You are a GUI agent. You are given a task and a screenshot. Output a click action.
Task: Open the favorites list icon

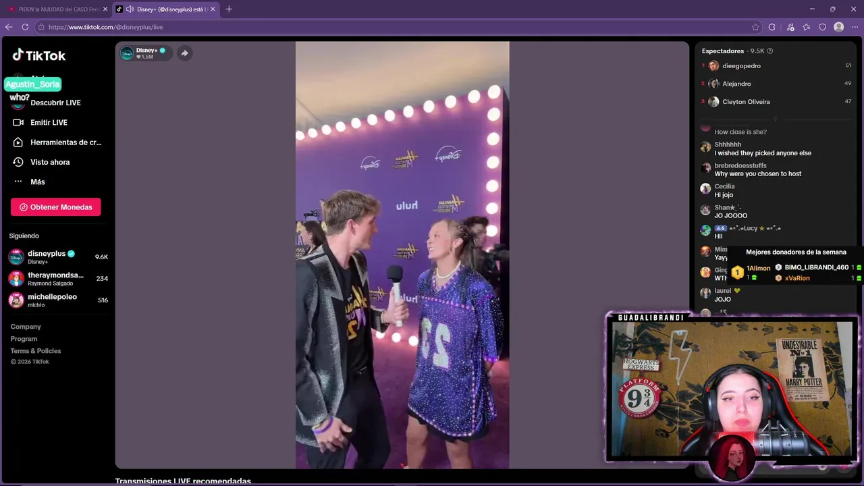click(x=807, y=27)
